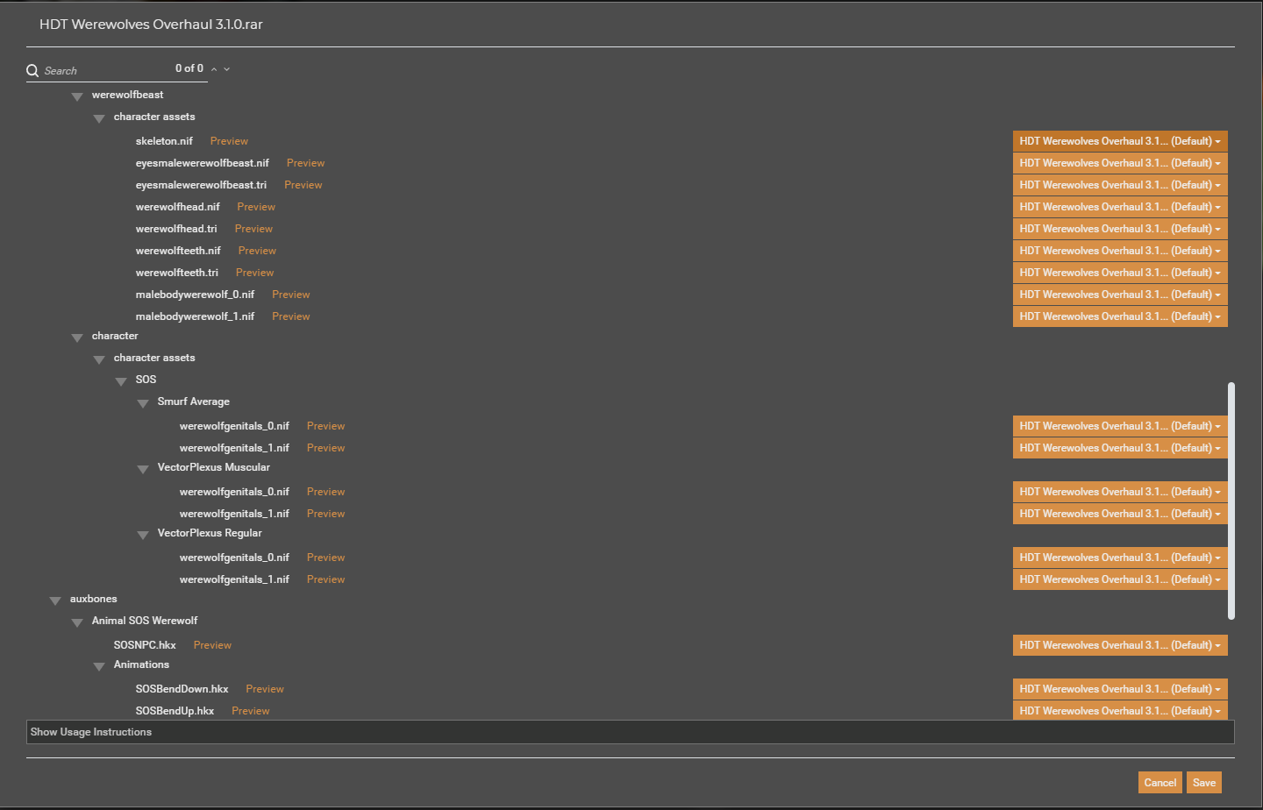Open provider dropdown for SOSBendDown.hkx
1263x810 pixels.
(x=1120, y=689)
